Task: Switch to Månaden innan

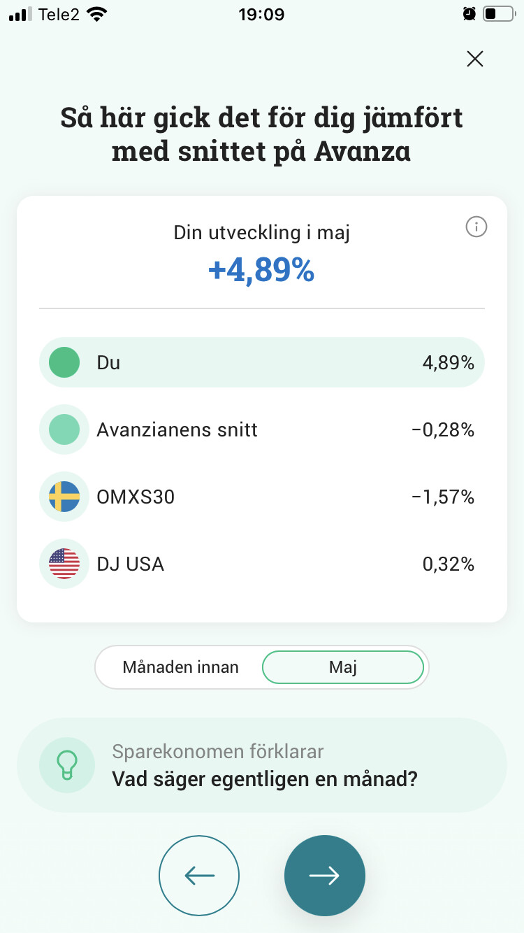Action: [180, 667]
